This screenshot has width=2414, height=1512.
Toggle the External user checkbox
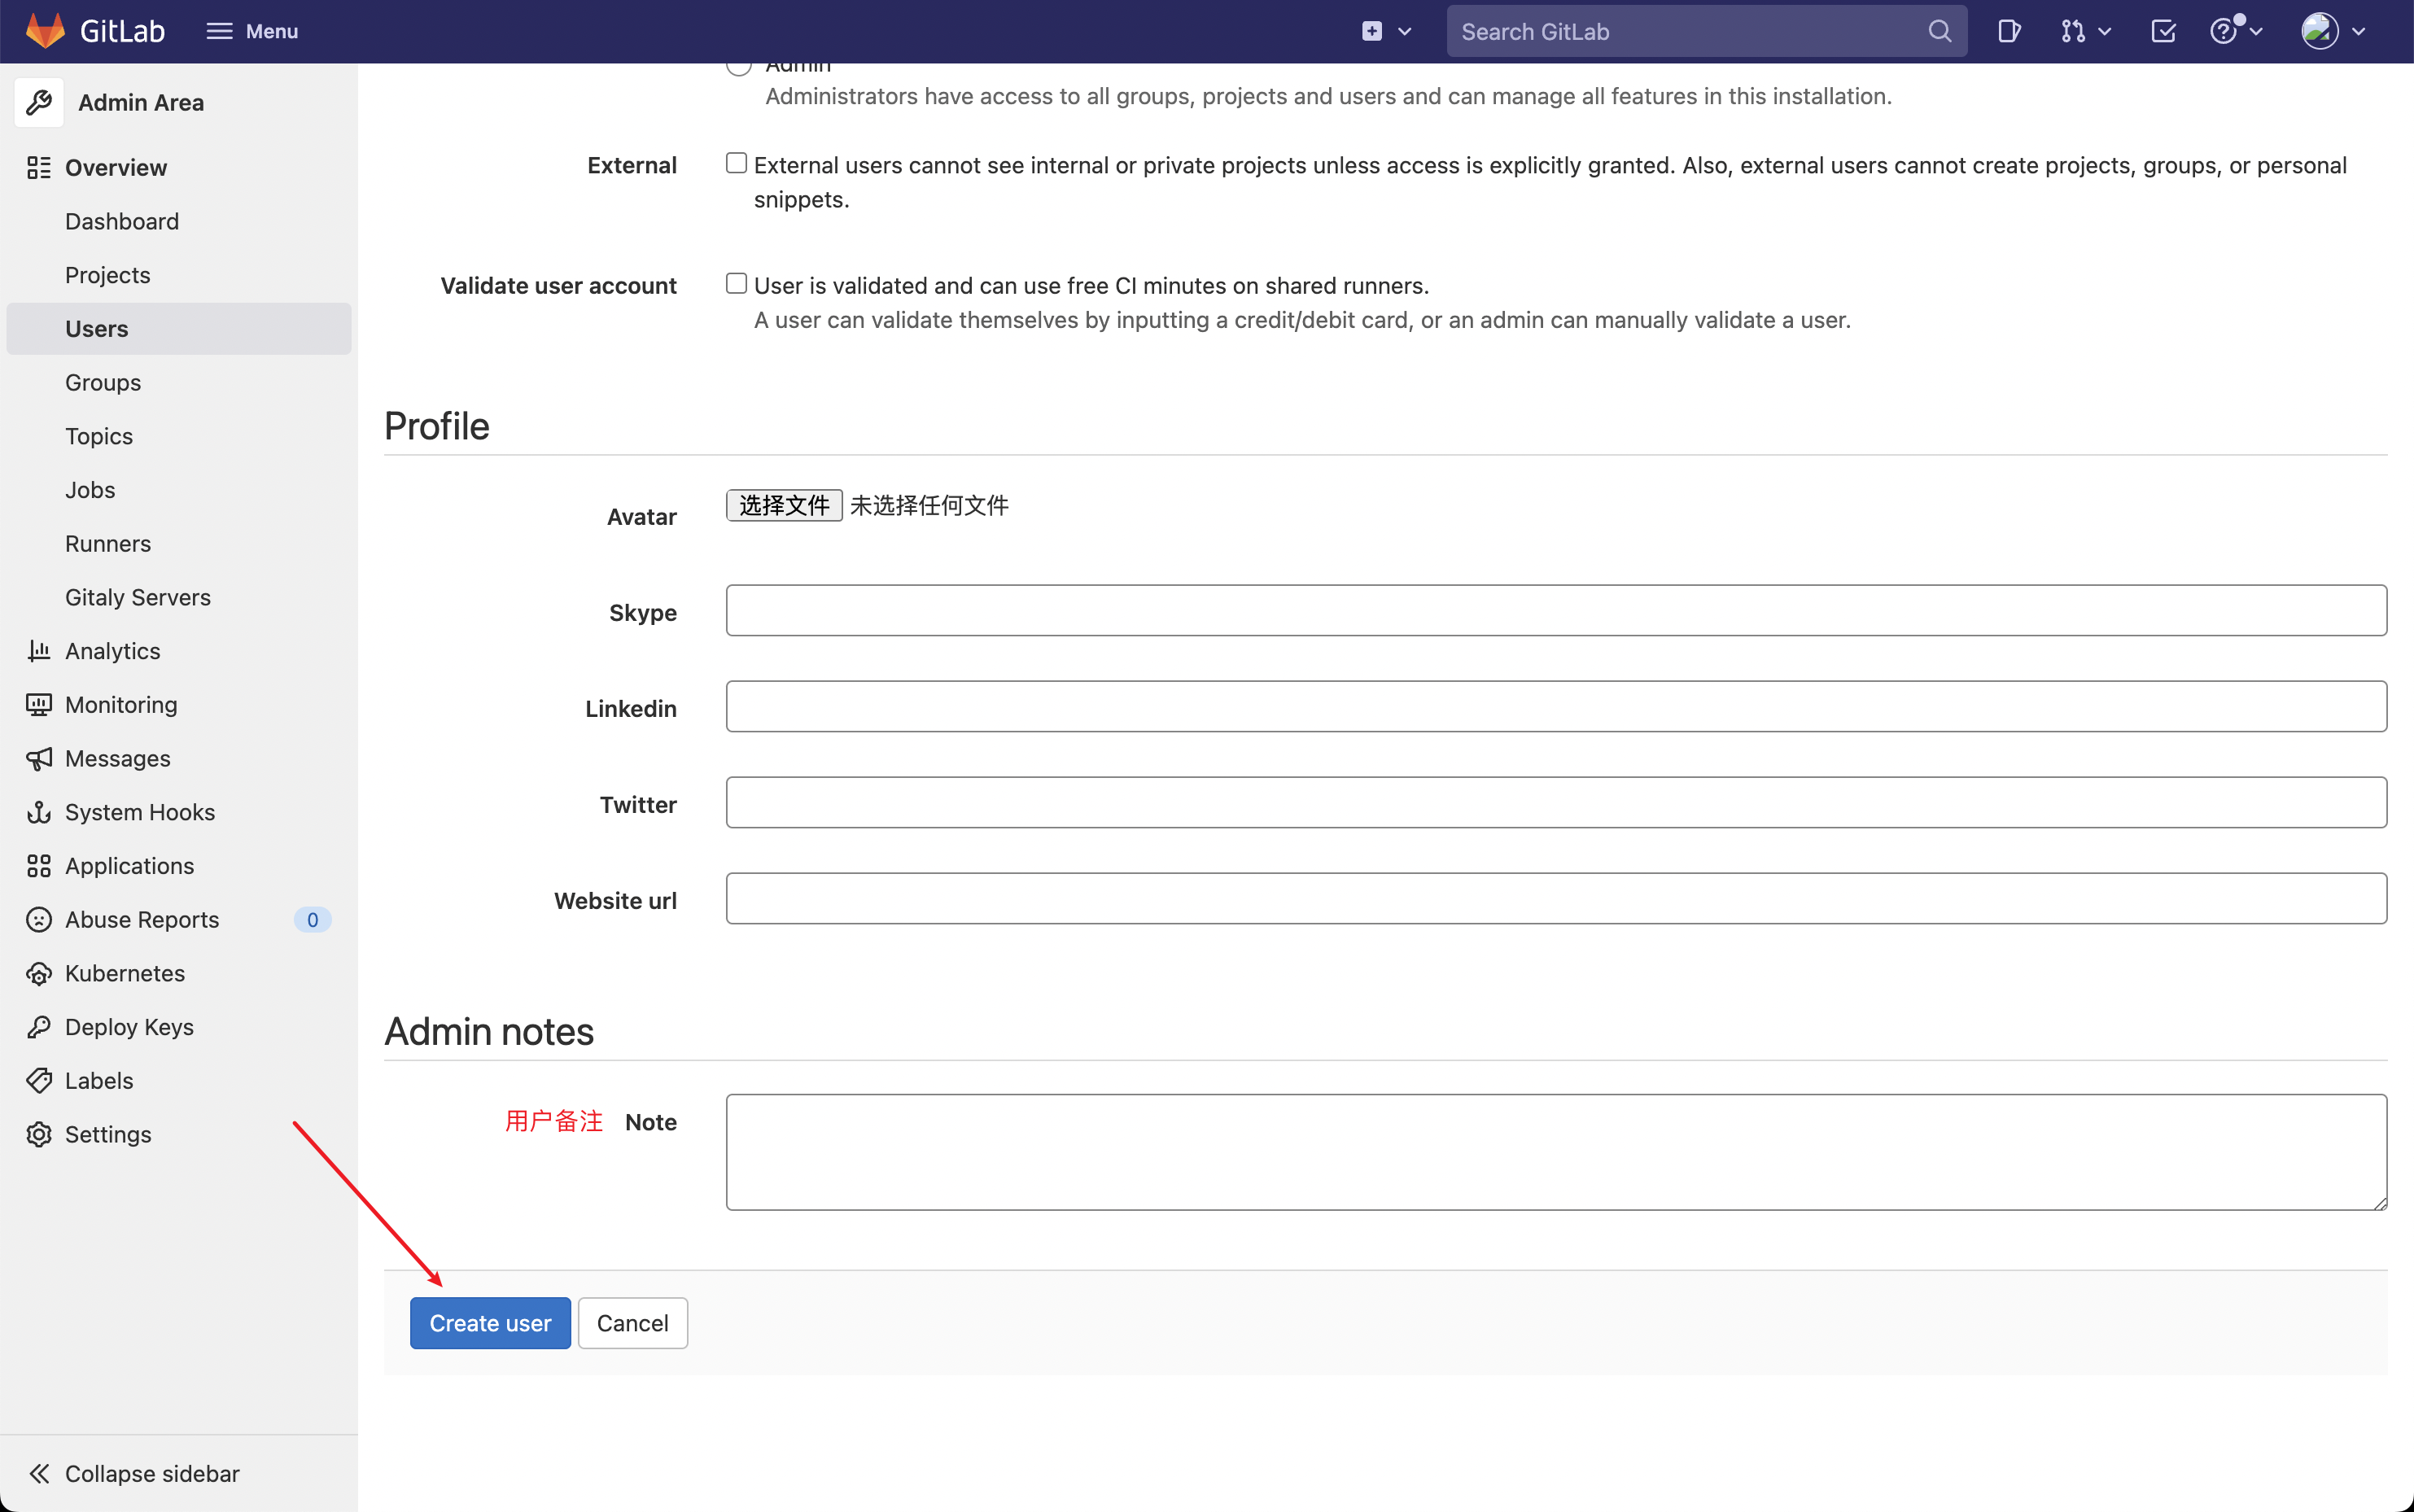tap(735, 162)
